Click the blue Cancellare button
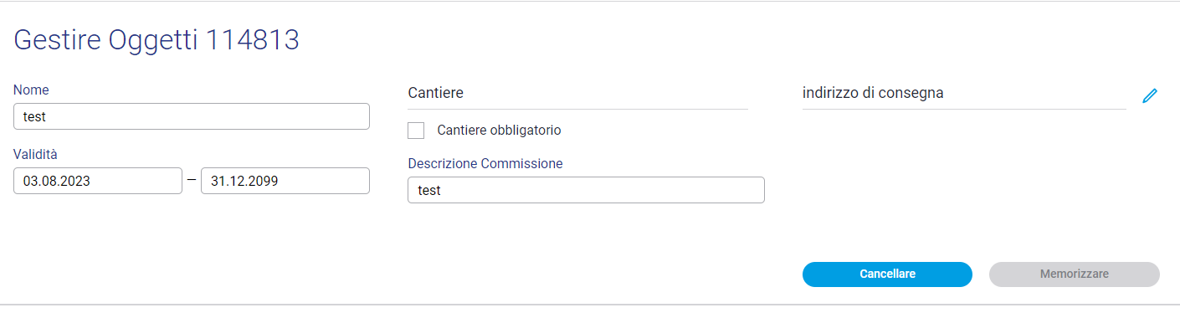 click(x=887, y=274)
